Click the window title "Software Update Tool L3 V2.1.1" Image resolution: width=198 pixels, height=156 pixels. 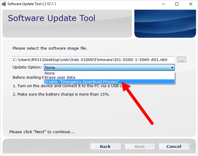(x=32, y=4)
